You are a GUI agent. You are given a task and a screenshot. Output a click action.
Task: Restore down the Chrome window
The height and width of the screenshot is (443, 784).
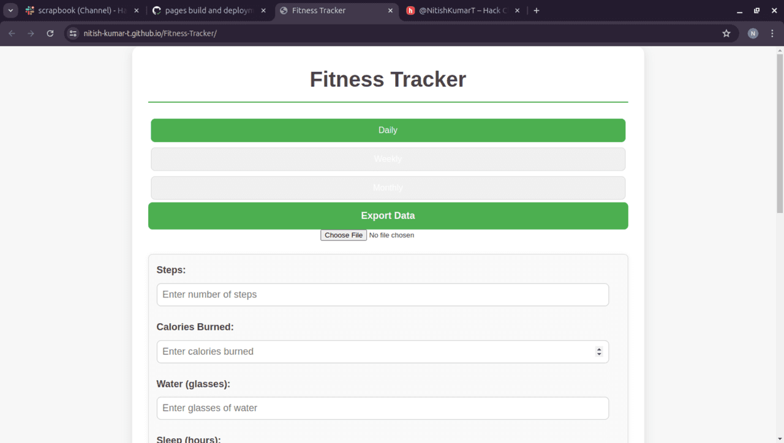point(756,10)
